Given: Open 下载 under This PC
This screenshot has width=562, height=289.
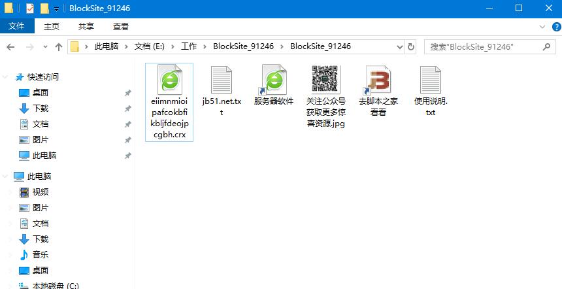Looking at the screenshot, I should point(40,239).
